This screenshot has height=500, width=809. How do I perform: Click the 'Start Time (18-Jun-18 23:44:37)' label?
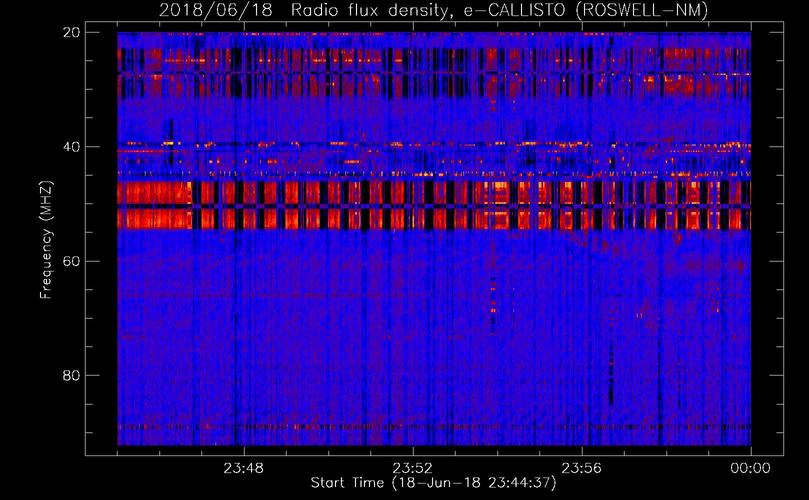pyautogui.click(x=433, y=483)
